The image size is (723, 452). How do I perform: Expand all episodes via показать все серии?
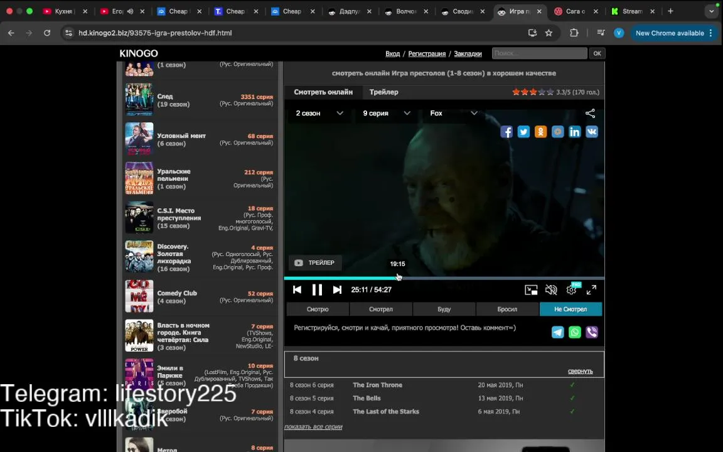pyautogui.click(x=313, y=427)
